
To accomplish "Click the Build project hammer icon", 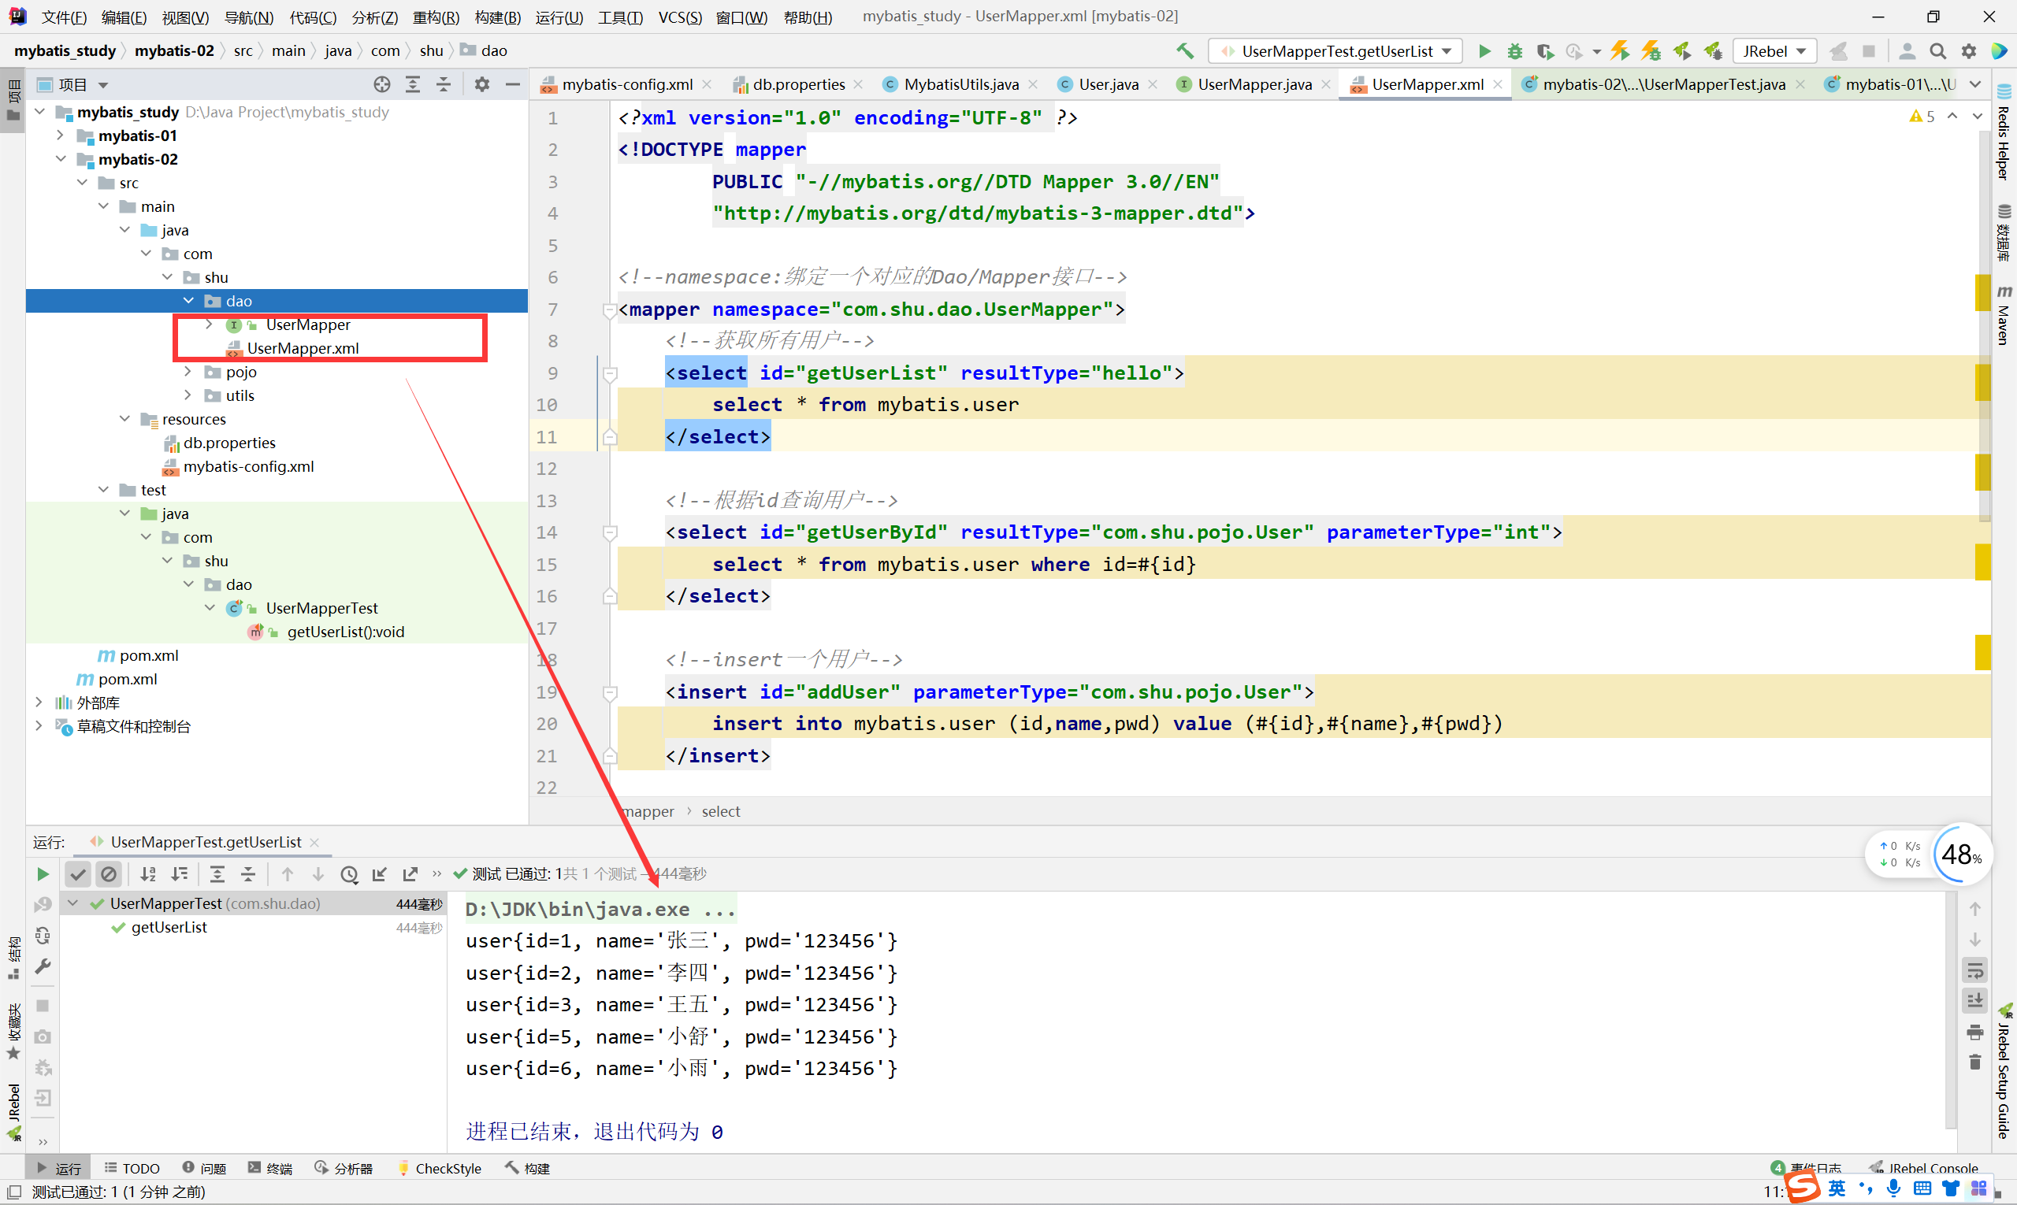I will point(1184,51).
